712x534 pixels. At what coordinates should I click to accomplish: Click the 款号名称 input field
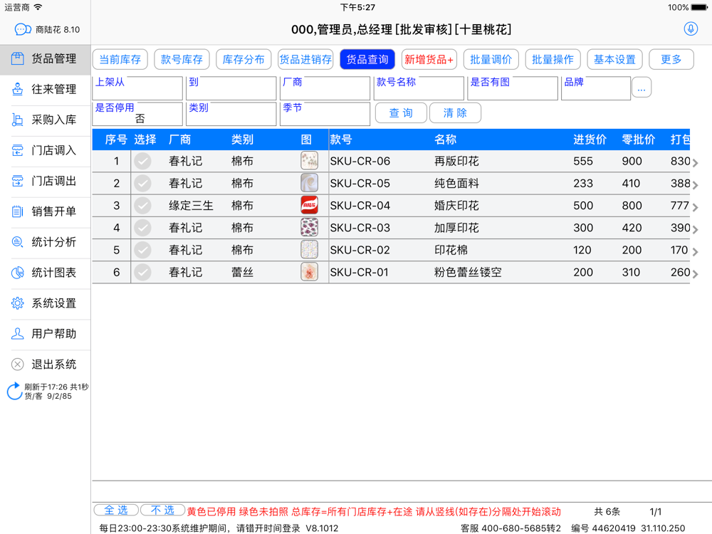click(419, 88)
